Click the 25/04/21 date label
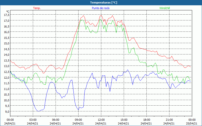This screenshot has height=126, width=202. 192,123
